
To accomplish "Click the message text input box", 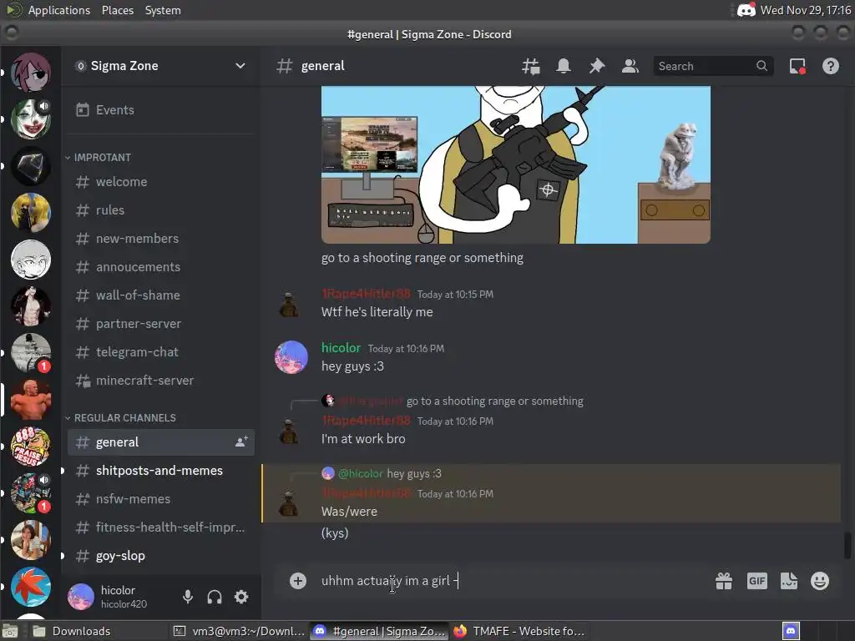I will (x=513, y=581).
